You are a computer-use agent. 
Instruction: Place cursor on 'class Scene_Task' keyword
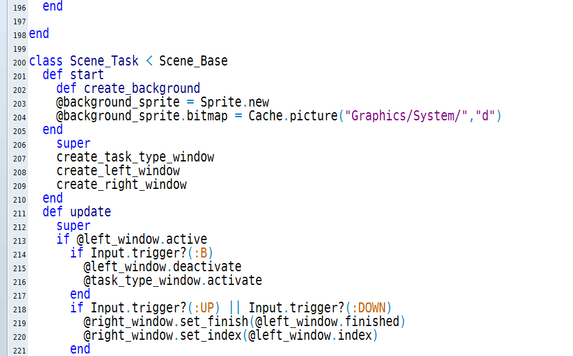(84, 61)
